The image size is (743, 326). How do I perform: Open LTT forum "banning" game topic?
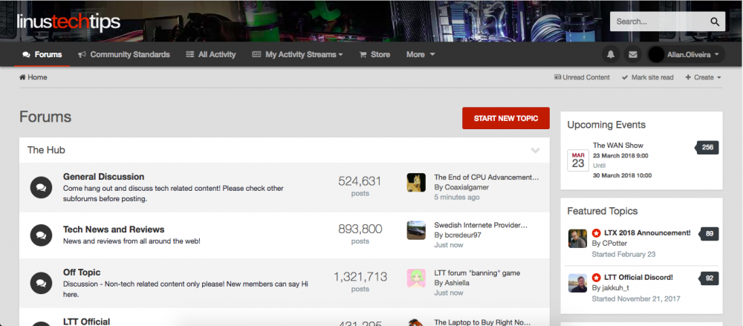477,273
